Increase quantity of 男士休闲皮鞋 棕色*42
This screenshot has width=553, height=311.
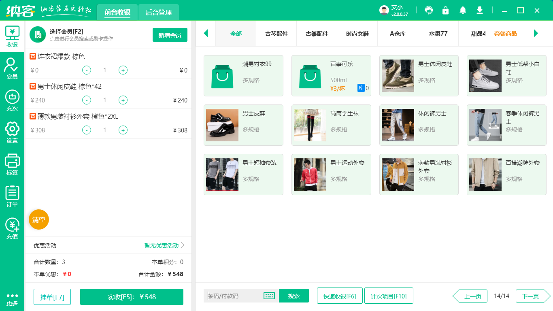click(x=123, y=100)
